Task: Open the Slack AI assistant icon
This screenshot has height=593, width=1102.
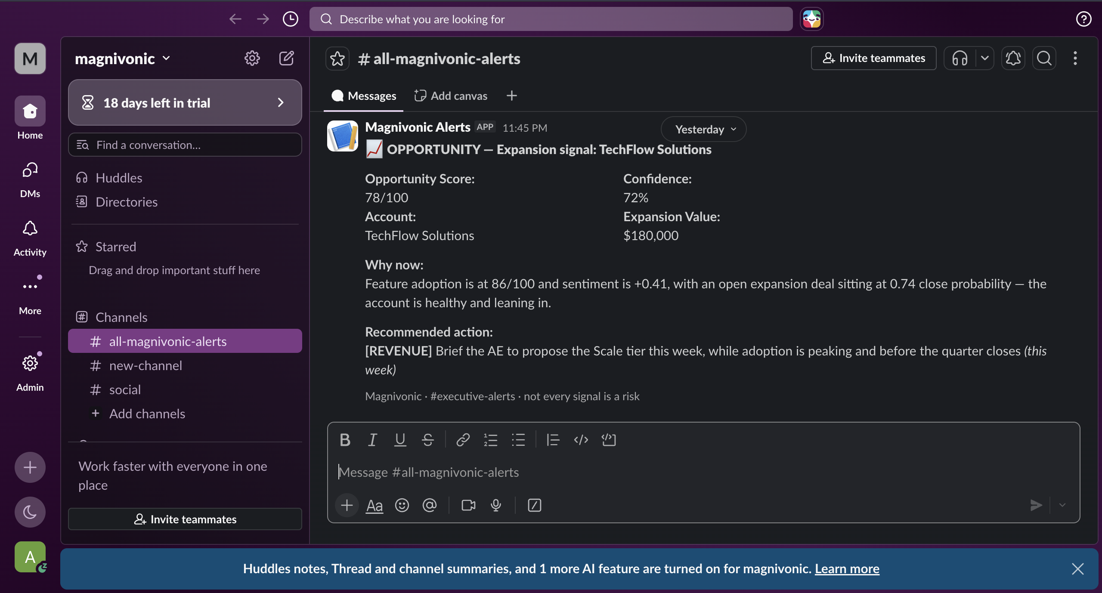Action: [811, 19]
